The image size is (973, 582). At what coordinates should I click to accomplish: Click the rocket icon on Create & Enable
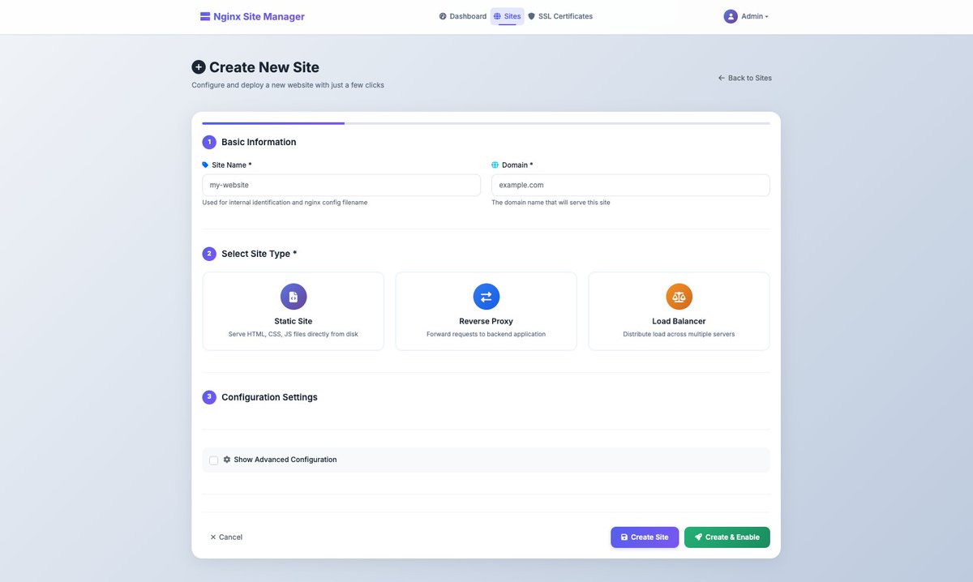pyautogui.click(x=698, y=537)
